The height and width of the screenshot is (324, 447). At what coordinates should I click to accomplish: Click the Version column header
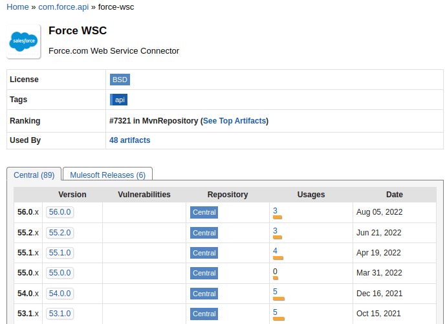tap(72, 195)
